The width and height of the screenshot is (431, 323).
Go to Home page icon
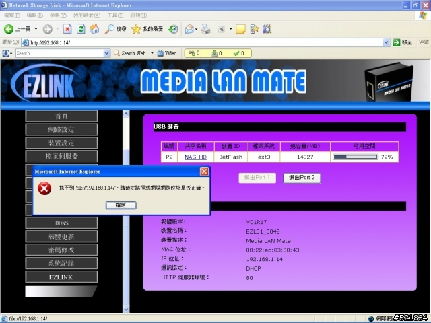[94, 29]
